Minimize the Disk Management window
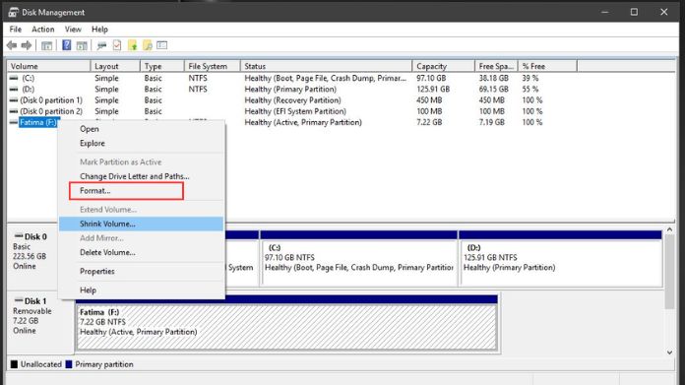This screenshot has height=385, width=685. point(605,12)
